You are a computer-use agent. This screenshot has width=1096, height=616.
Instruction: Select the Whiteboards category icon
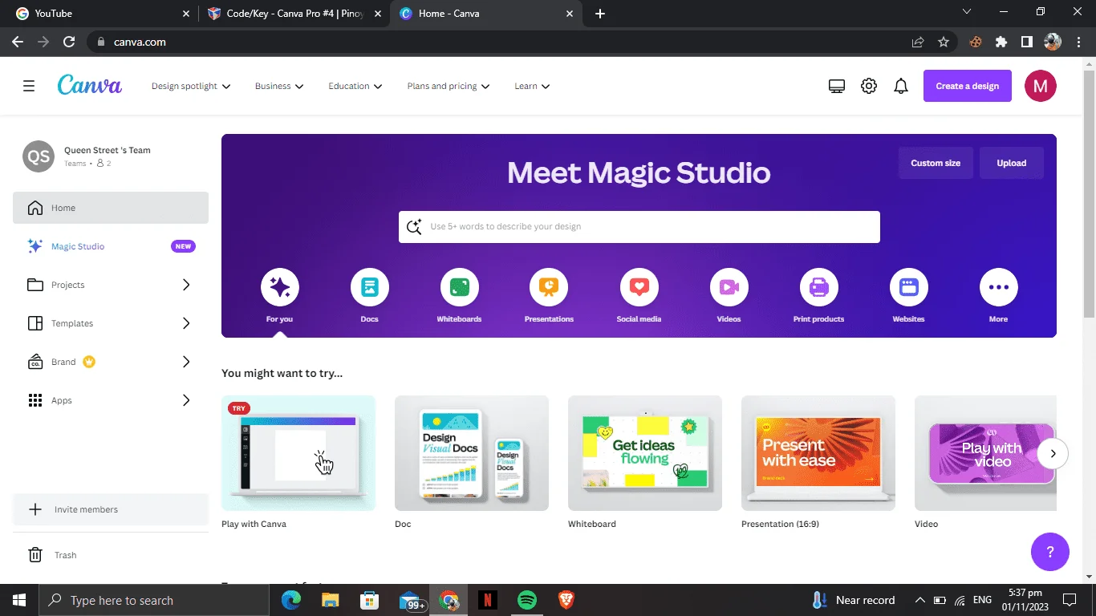click(x=459, y=287)
